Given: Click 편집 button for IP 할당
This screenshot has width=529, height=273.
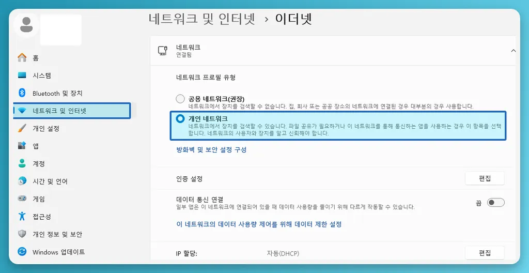Looking at the screenshot, I should 485,253.
